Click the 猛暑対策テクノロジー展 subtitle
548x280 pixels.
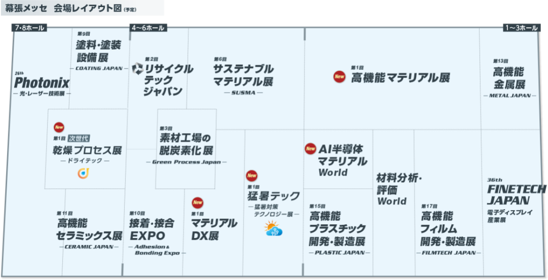[x=273, y=210]
